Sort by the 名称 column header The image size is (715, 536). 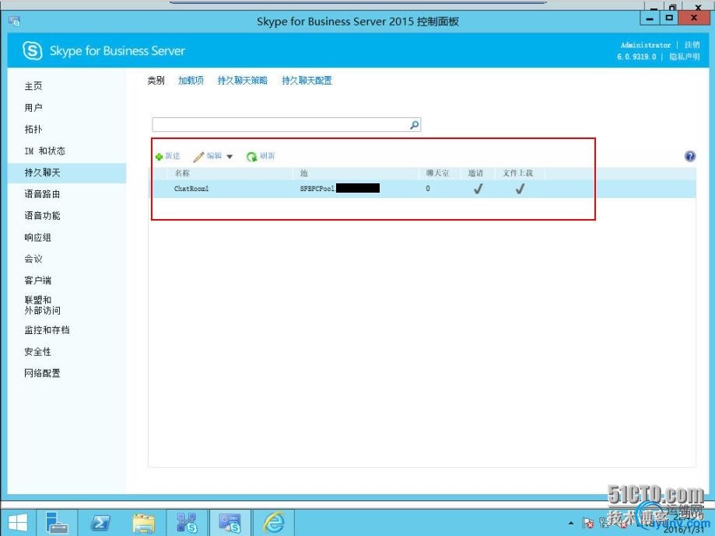pos(182,173)
